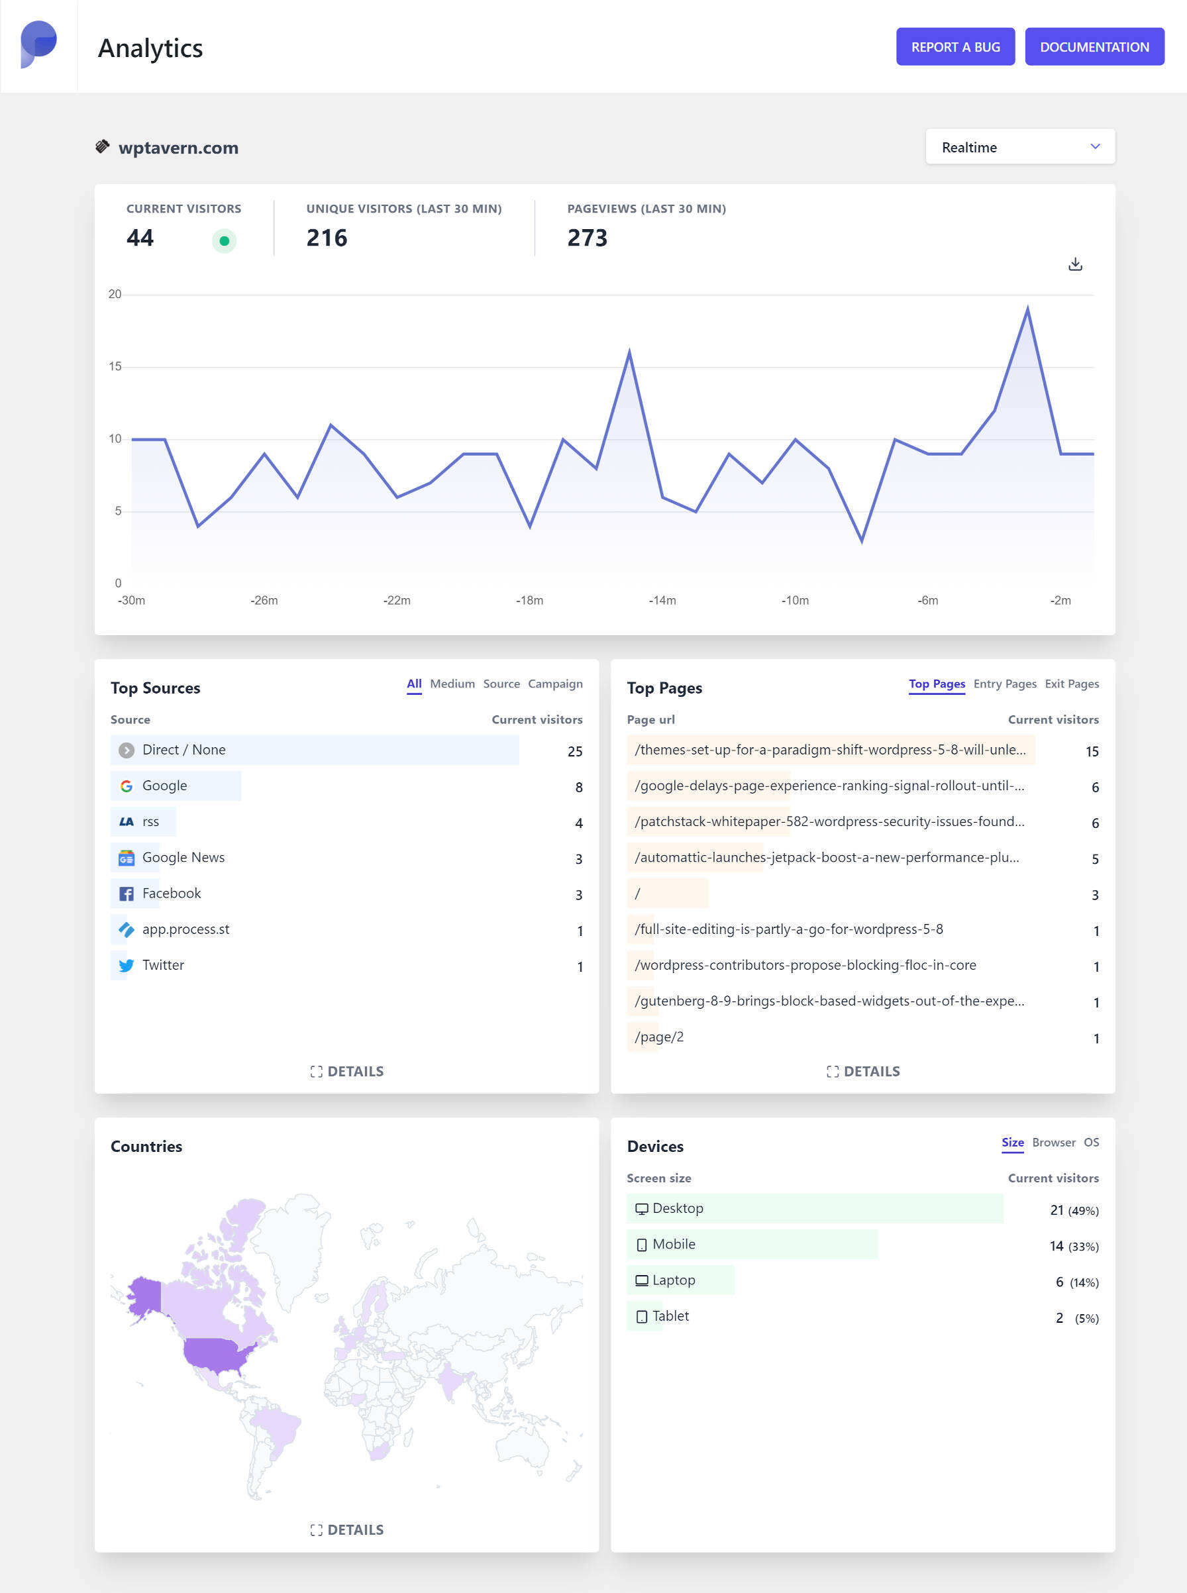The height and width of the screenshot is (1593, 1187).
Task: Click the Twitter bird icon
Action: click(x=127, y=966)
